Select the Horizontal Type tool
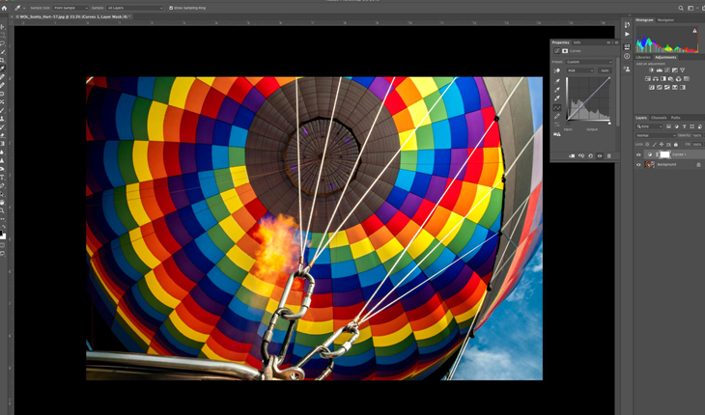 point(2,178)
